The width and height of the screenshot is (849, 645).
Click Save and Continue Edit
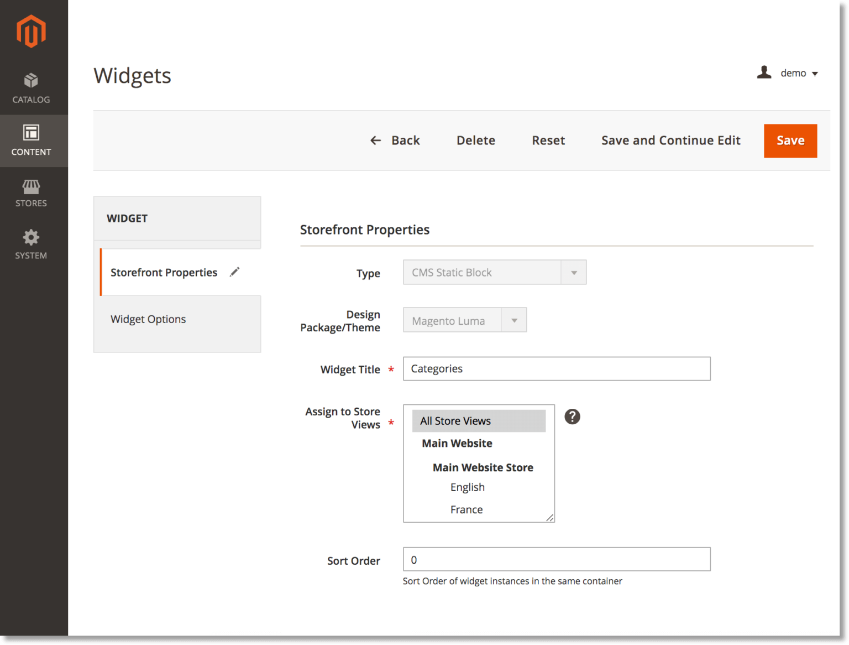[x=670, y=141]
